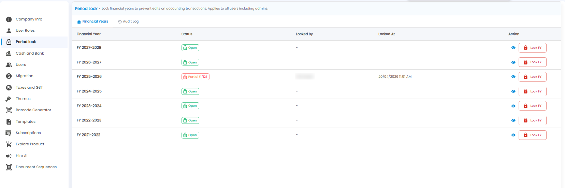Lock FY 2025-2026 with Lock FY button
Viewport: 565px width, 188px height.
(x=532, y=77)
